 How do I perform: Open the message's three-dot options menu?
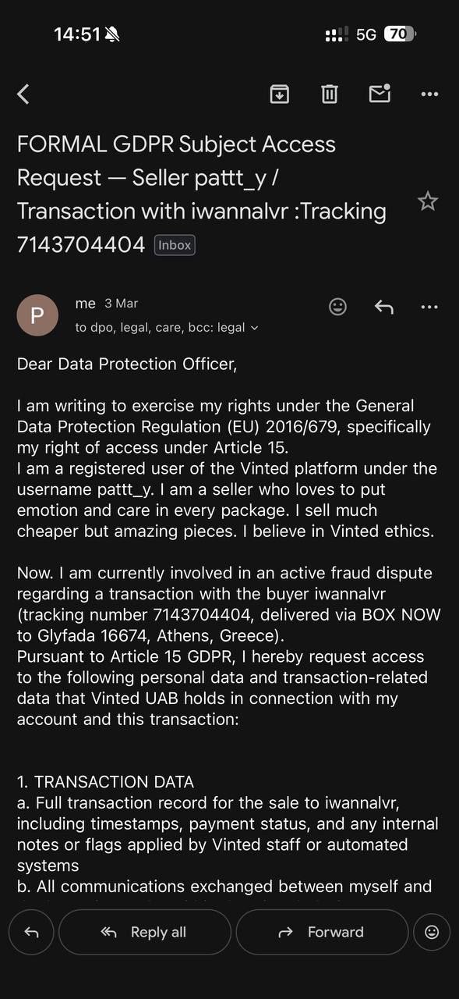(x=429, y=306)
